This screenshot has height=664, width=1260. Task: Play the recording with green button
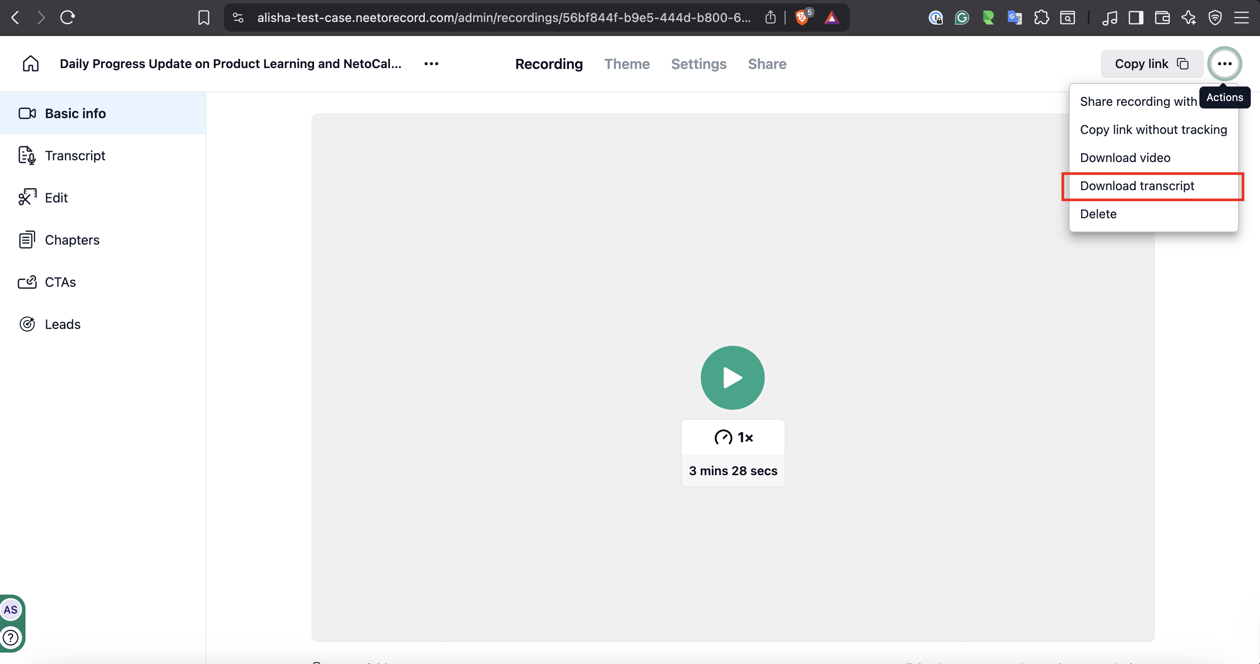pyautogui.click(x=732, y=378)
